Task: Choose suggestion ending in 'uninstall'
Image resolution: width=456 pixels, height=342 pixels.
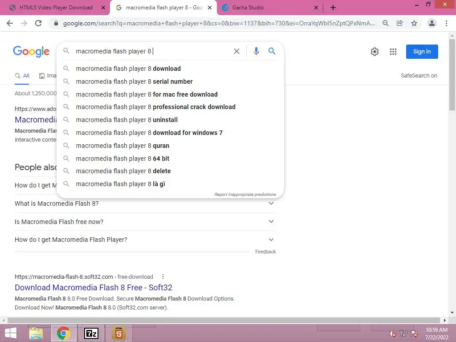Action: click(x=170, y=120)
